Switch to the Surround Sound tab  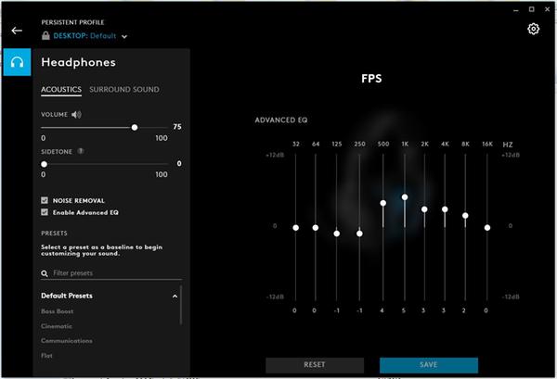(124, 90)
